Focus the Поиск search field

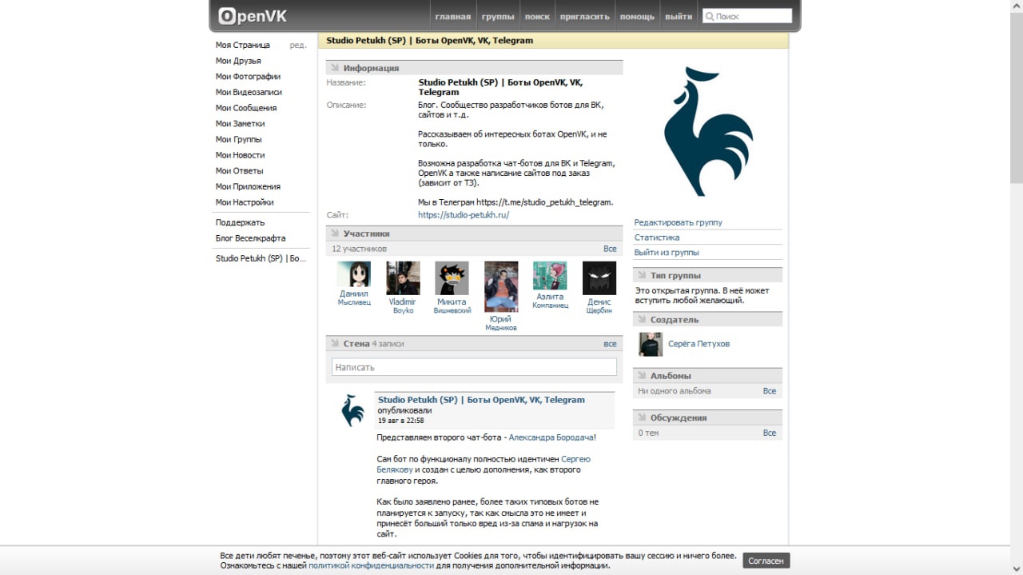(747, 16)
